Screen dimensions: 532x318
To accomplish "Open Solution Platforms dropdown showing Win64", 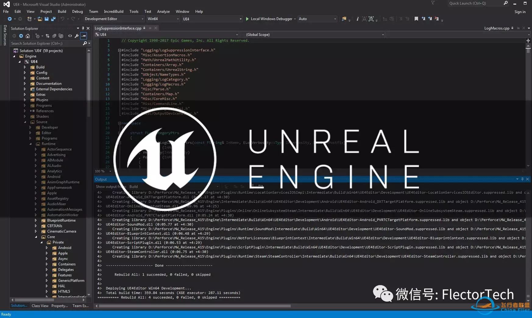I will [x=163, y=19].
